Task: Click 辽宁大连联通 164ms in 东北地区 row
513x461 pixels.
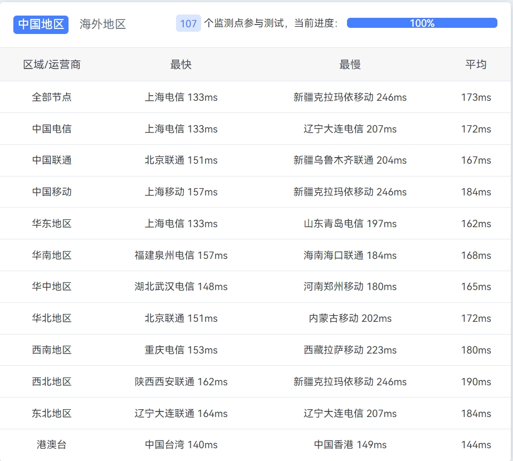Action: pyautogui.click(x=181, y=414)
